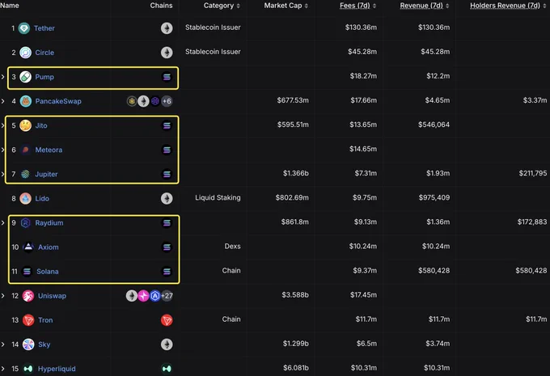This screenshot has height=376, width=550.
Task: Expand the Sky row chevron
Action: [x=2, y=344]
